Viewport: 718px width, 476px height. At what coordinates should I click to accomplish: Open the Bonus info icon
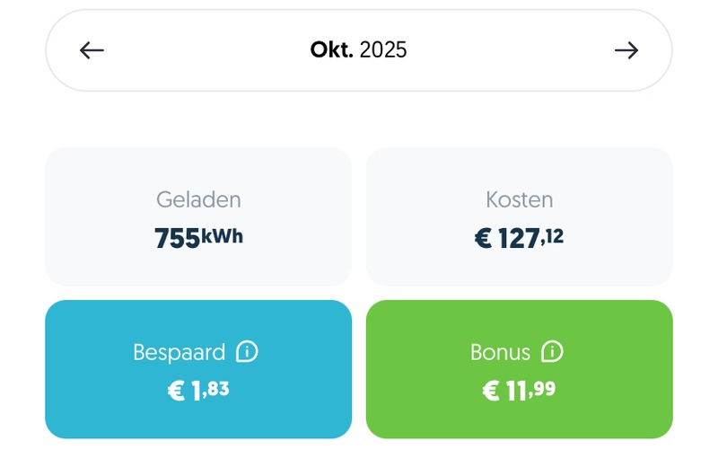coord(553,351)
